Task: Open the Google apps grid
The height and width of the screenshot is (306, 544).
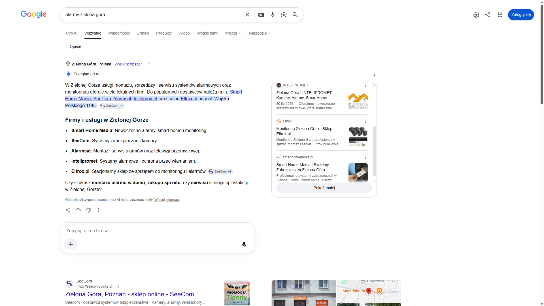Action: 500,15
